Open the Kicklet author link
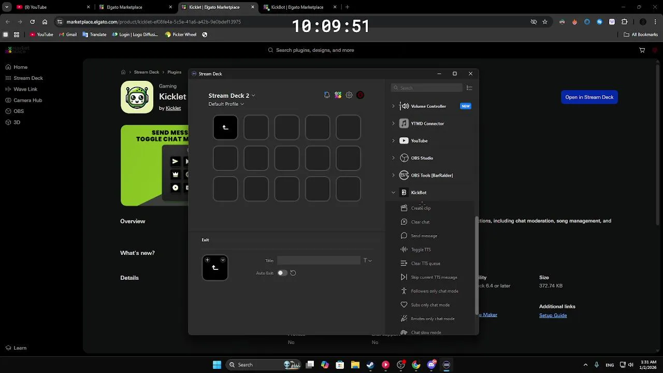Viewport: 663px width, 373px height. pos(174,108)
